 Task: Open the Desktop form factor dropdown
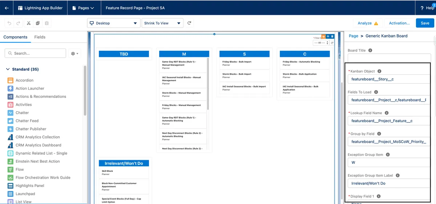point(114,23)
